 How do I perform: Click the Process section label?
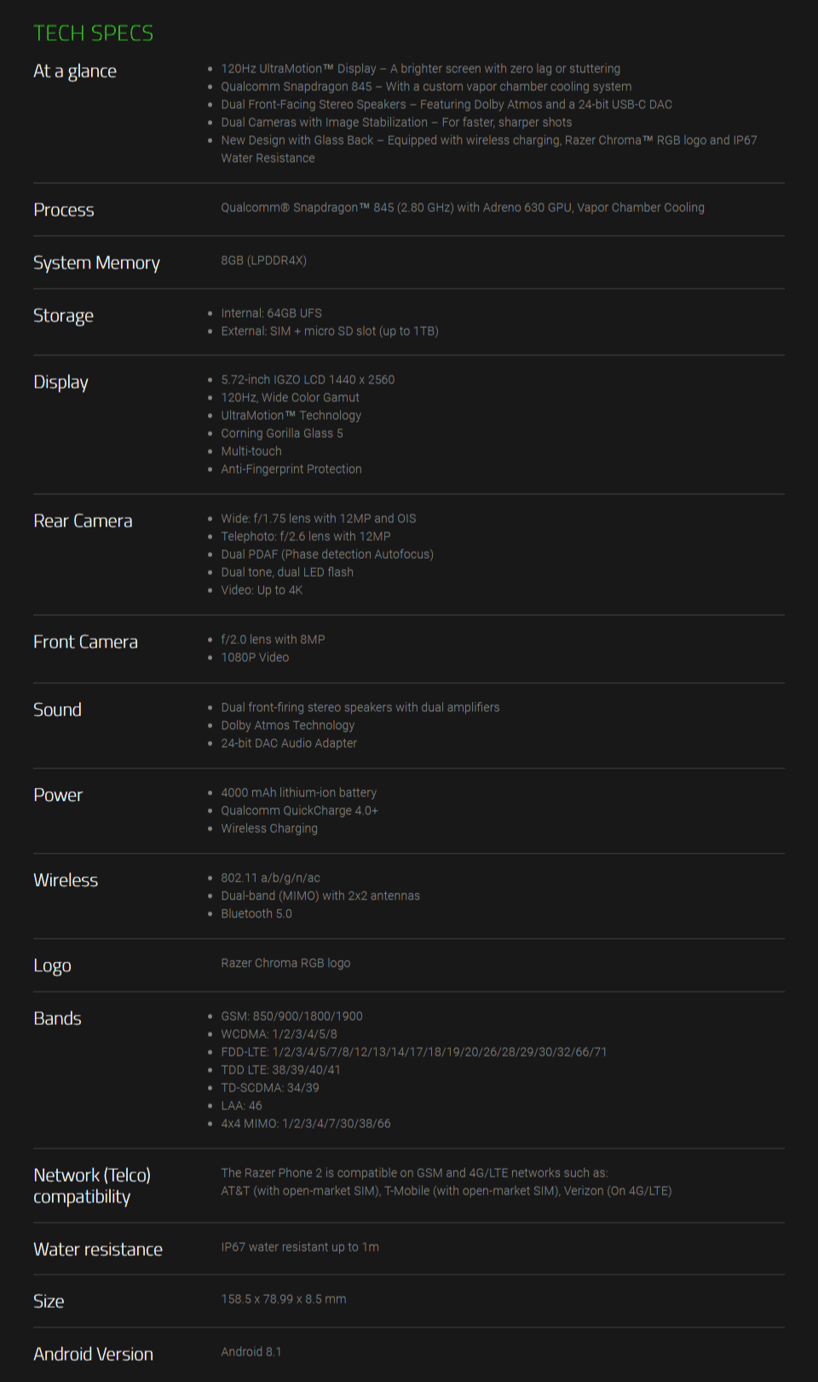(64, 210)
